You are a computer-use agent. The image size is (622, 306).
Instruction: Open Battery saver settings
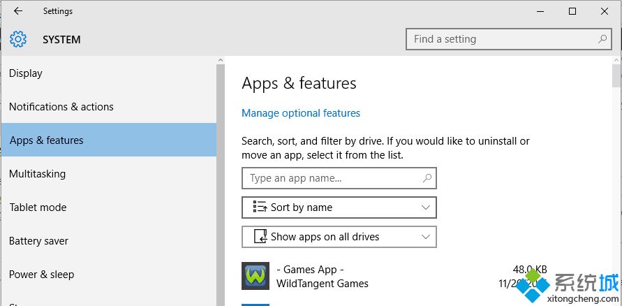(109, 241)
